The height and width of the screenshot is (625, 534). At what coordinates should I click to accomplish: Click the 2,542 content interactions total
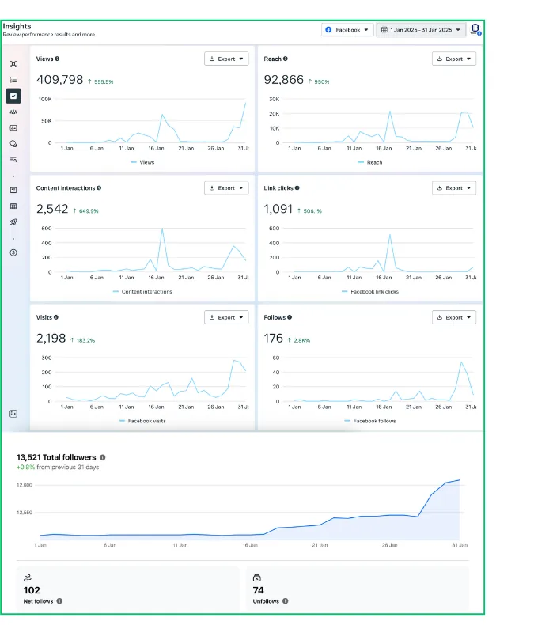point(52,209)
